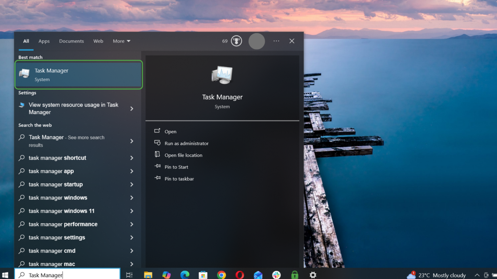Expand chevron beside task manager app
The image size is (497, 279).
132,171
